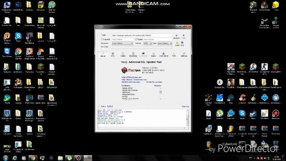This screenshot has width=286, height=161.
Task: Enable the Keyword checkbox
Action: [x=102, y=39]
